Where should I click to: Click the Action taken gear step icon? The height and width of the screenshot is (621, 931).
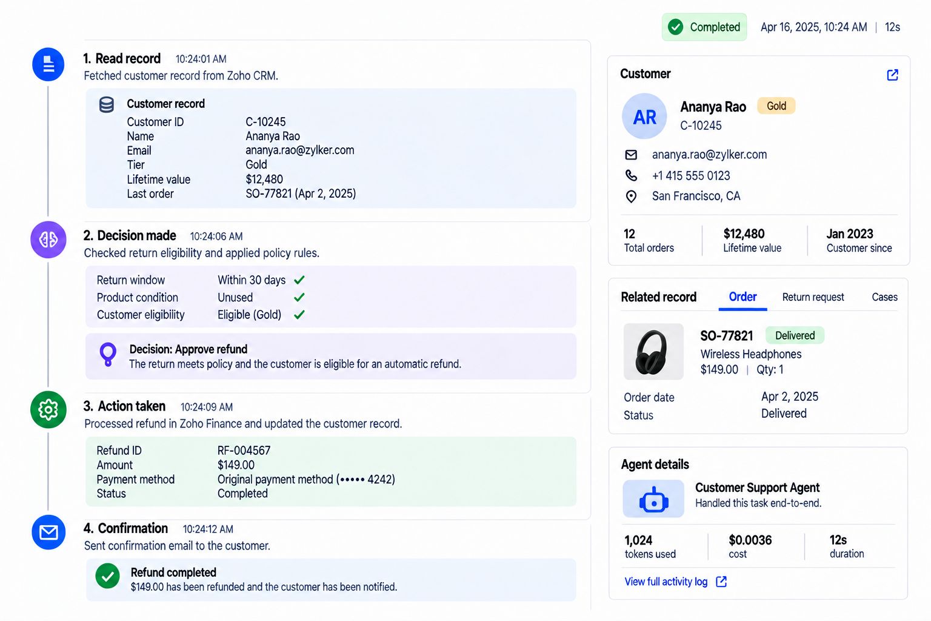[x=48, y=410]
